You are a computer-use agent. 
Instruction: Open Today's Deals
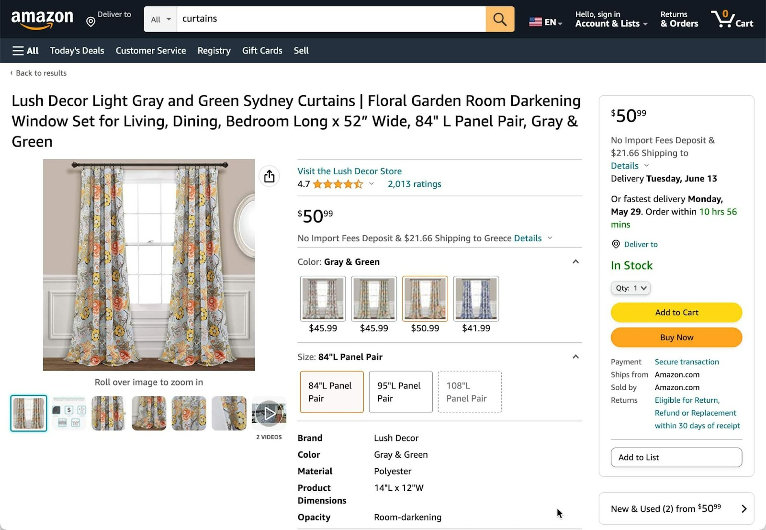pos(77,50)
